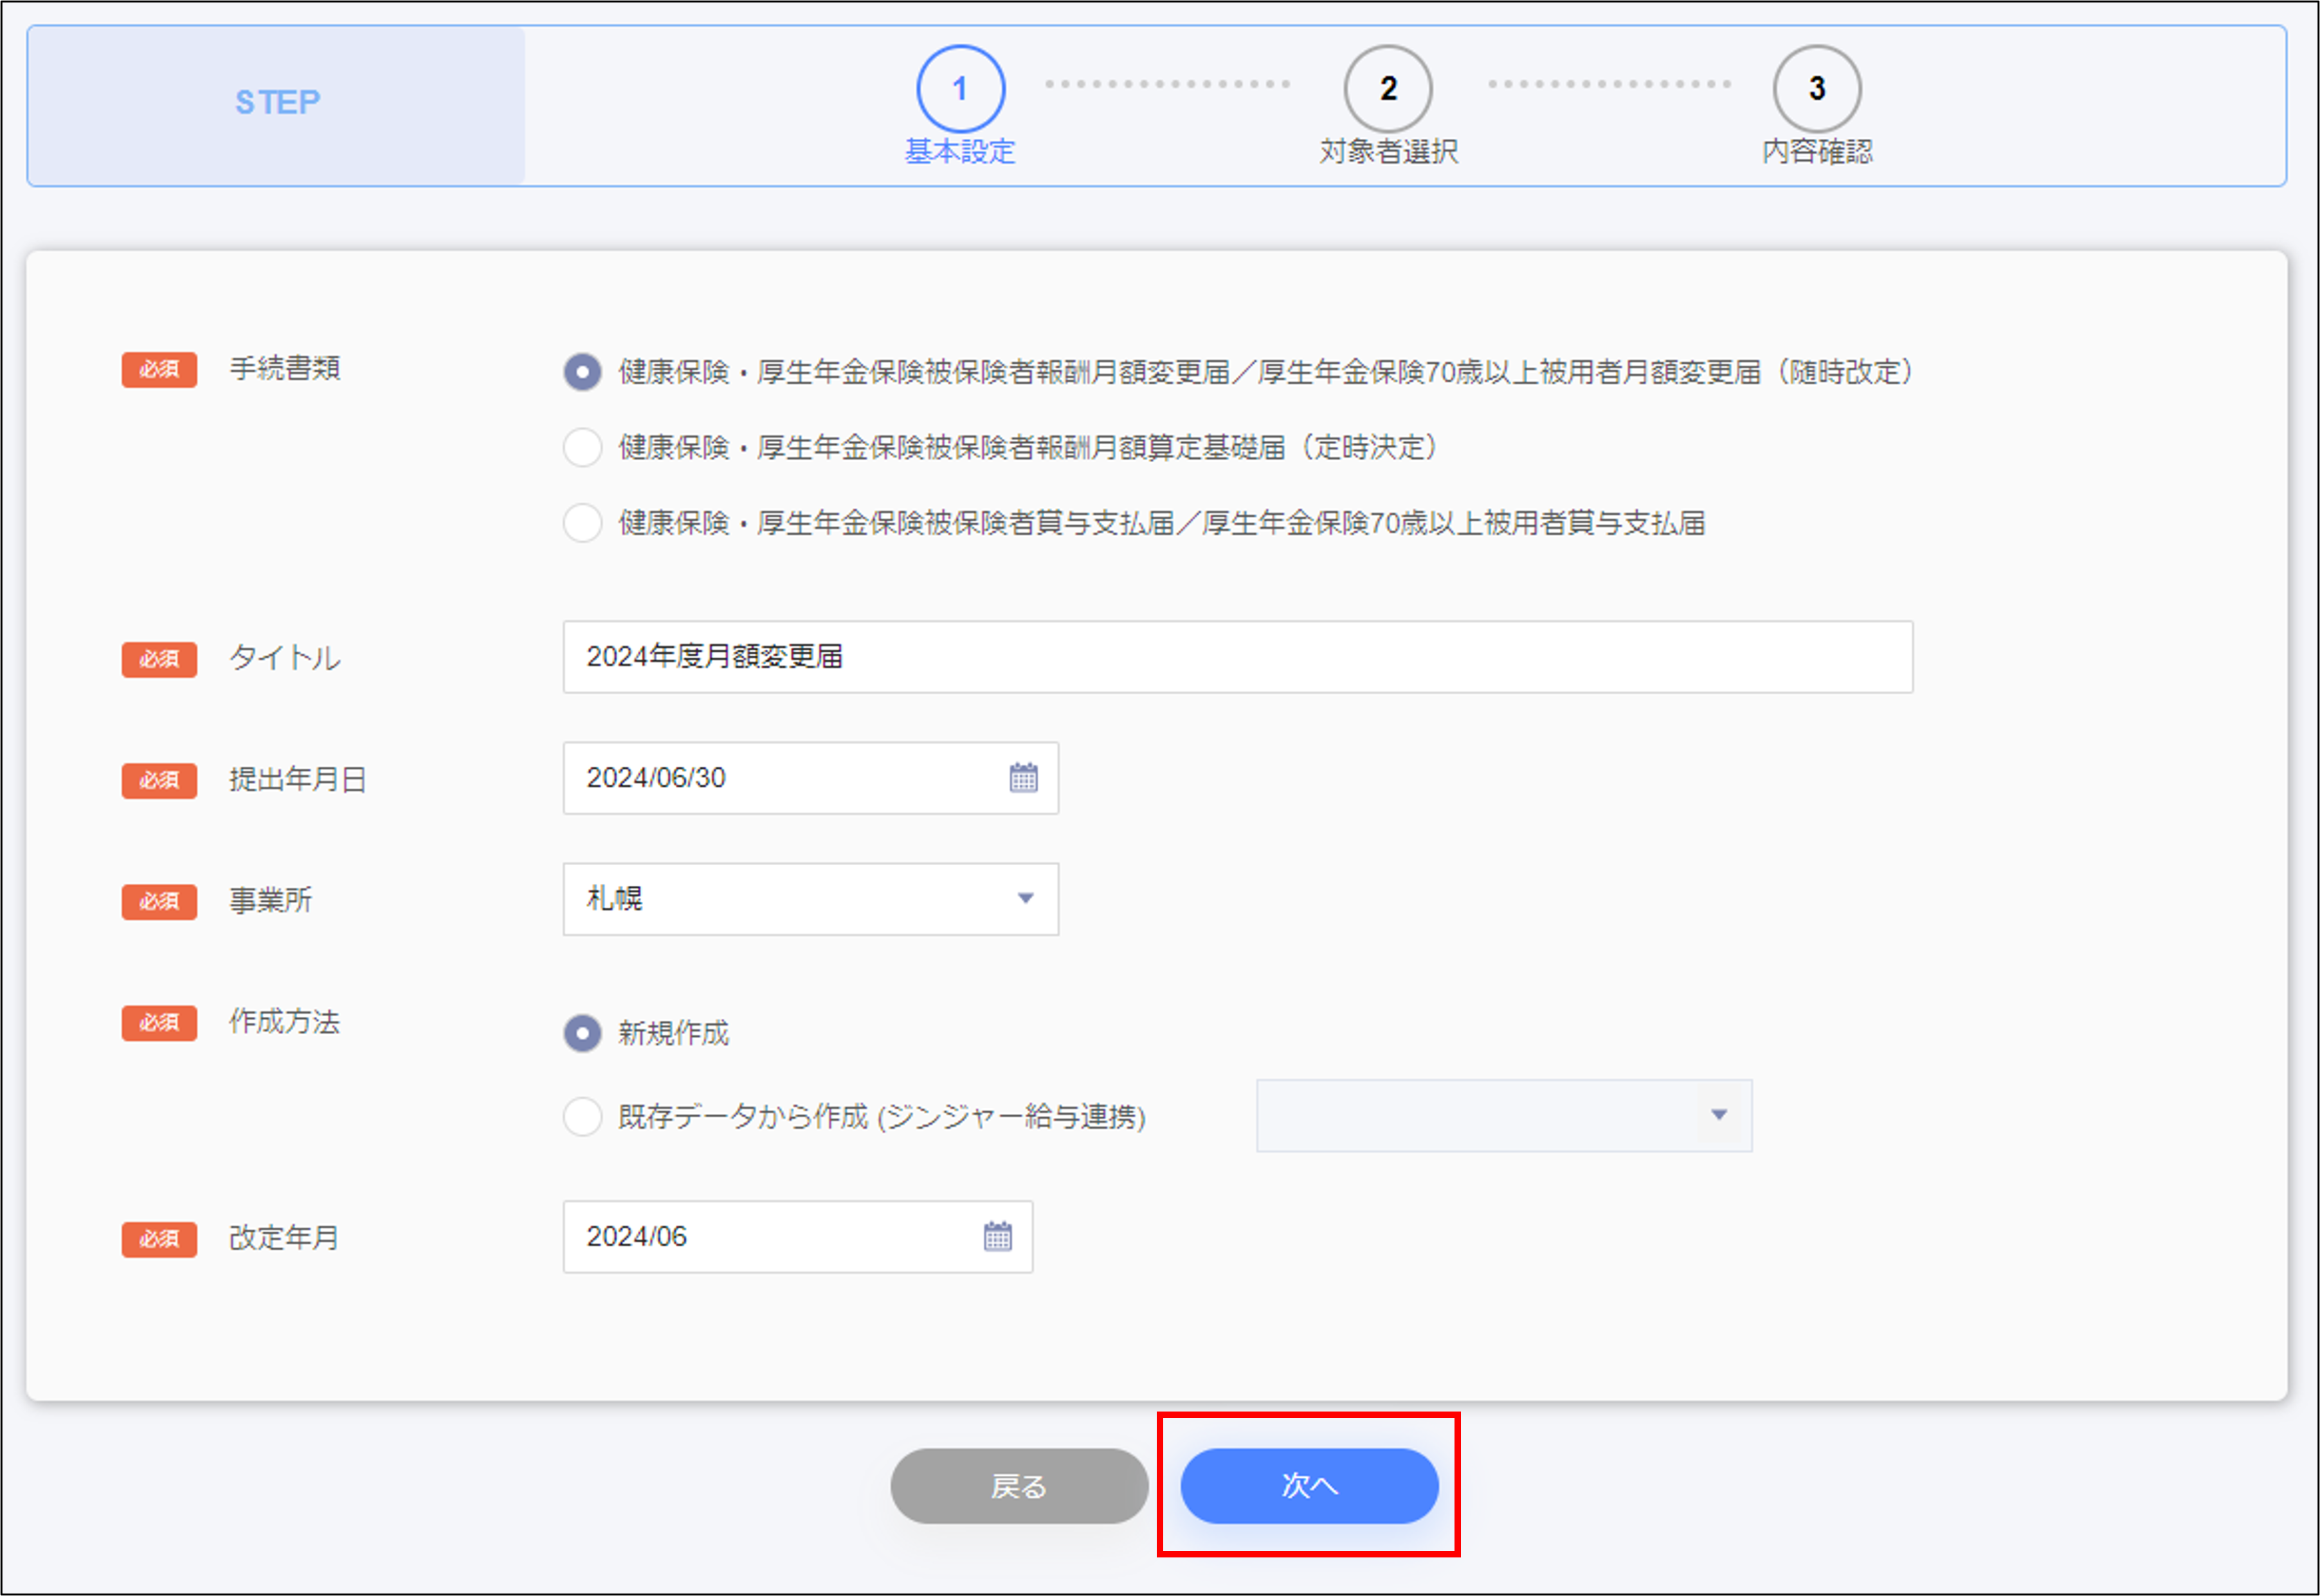This screenshot has height=1596, width=2320.
Task: Click the 内容確認 step label
Action: point(1817,152)
